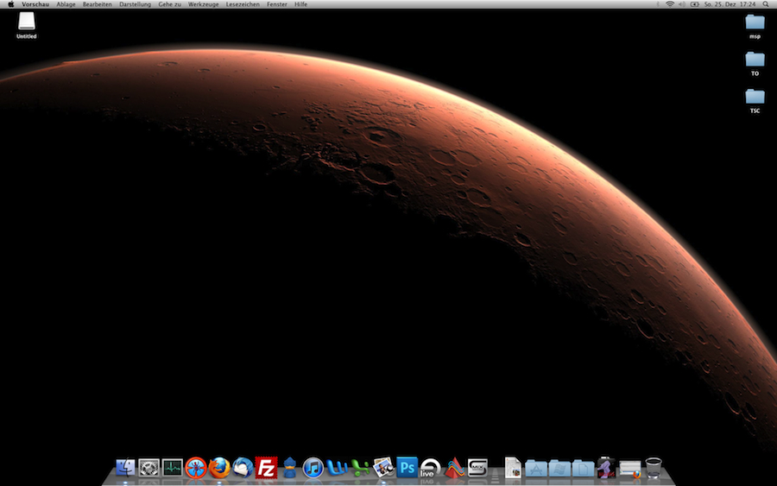Image resolution: width=777 pixels, height=486 pixels.
Task: Launch Firefox from the dock
Action: (219, 467)
